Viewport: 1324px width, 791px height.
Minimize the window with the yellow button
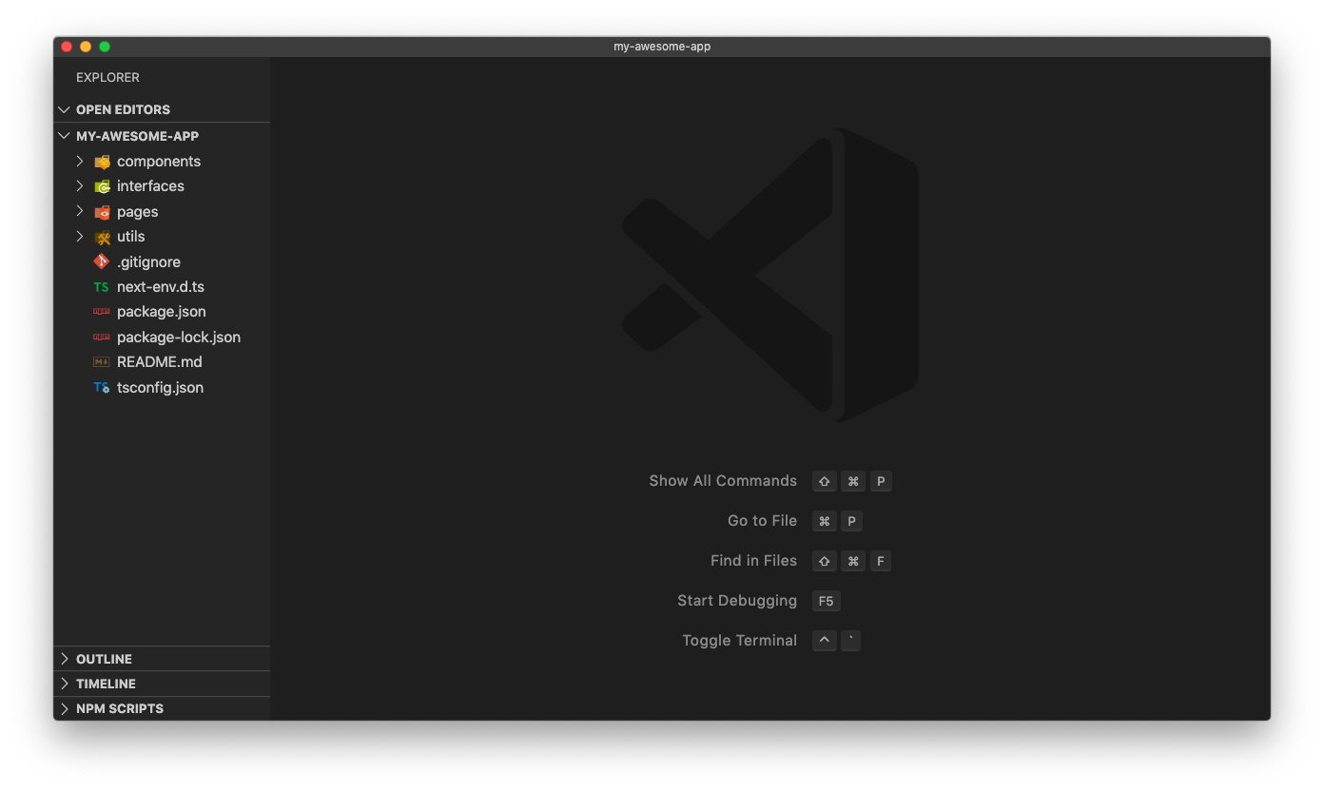(x=86, y=47)
